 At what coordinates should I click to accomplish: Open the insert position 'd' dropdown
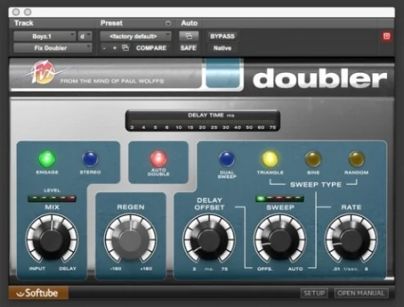tap(85, 36)
